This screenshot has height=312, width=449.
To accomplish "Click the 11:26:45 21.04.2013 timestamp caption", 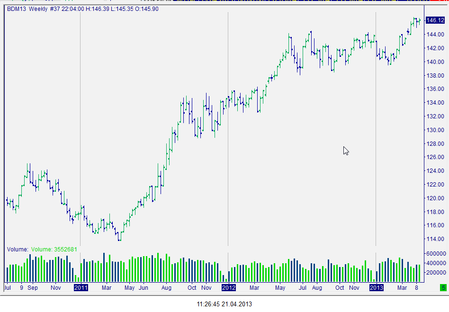I will (224, 304).
